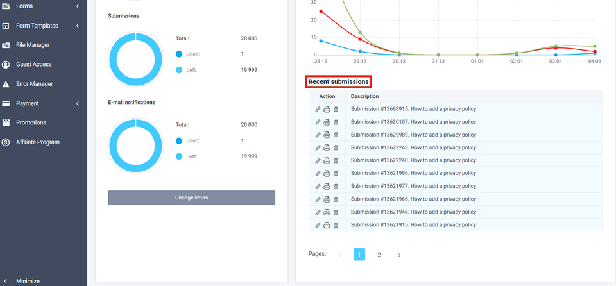The width and height of the screenshot is (616, 286).
Task: Open Error Manager warning icon item
Action: pos(34,84)
